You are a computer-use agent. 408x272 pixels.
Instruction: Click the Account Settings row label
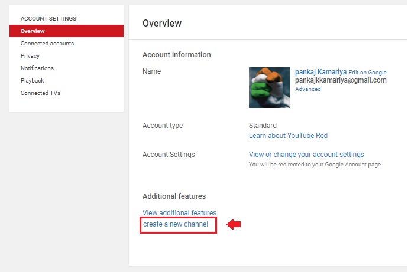point(169,155)
